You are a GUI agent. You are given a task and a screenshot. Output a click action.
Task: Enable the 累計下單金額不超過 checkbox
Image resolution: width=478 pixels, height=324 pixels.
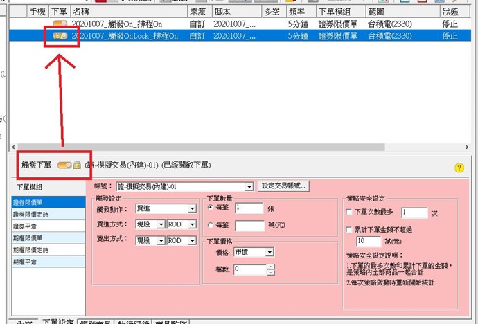click(x=348, y=229)
